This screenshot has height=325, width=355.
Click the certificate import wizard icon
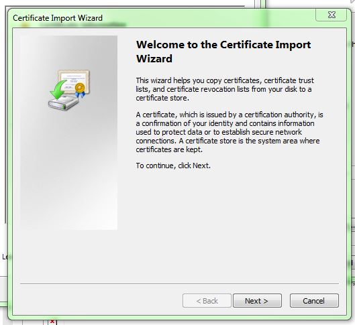point(69,90)
